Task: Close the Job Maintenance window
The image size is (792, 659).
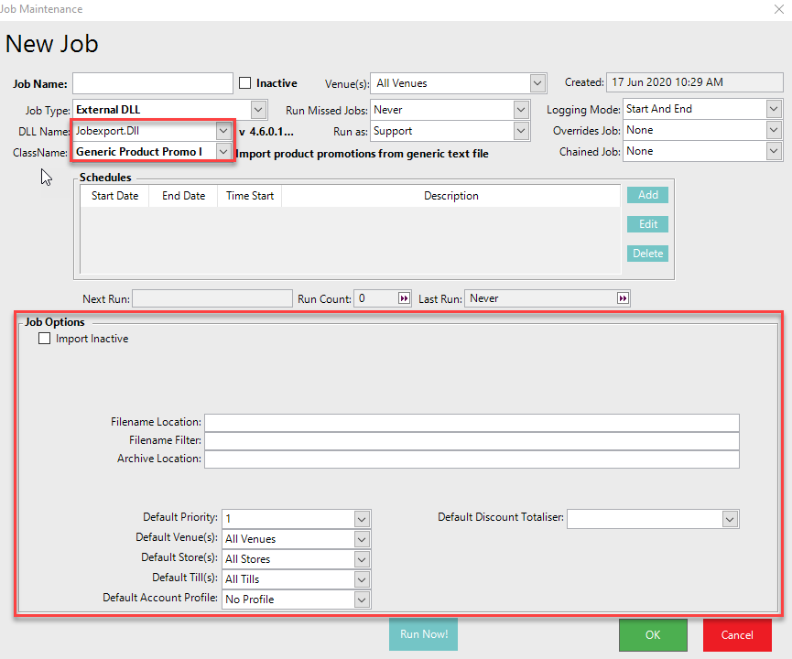Action: point(778,9)
